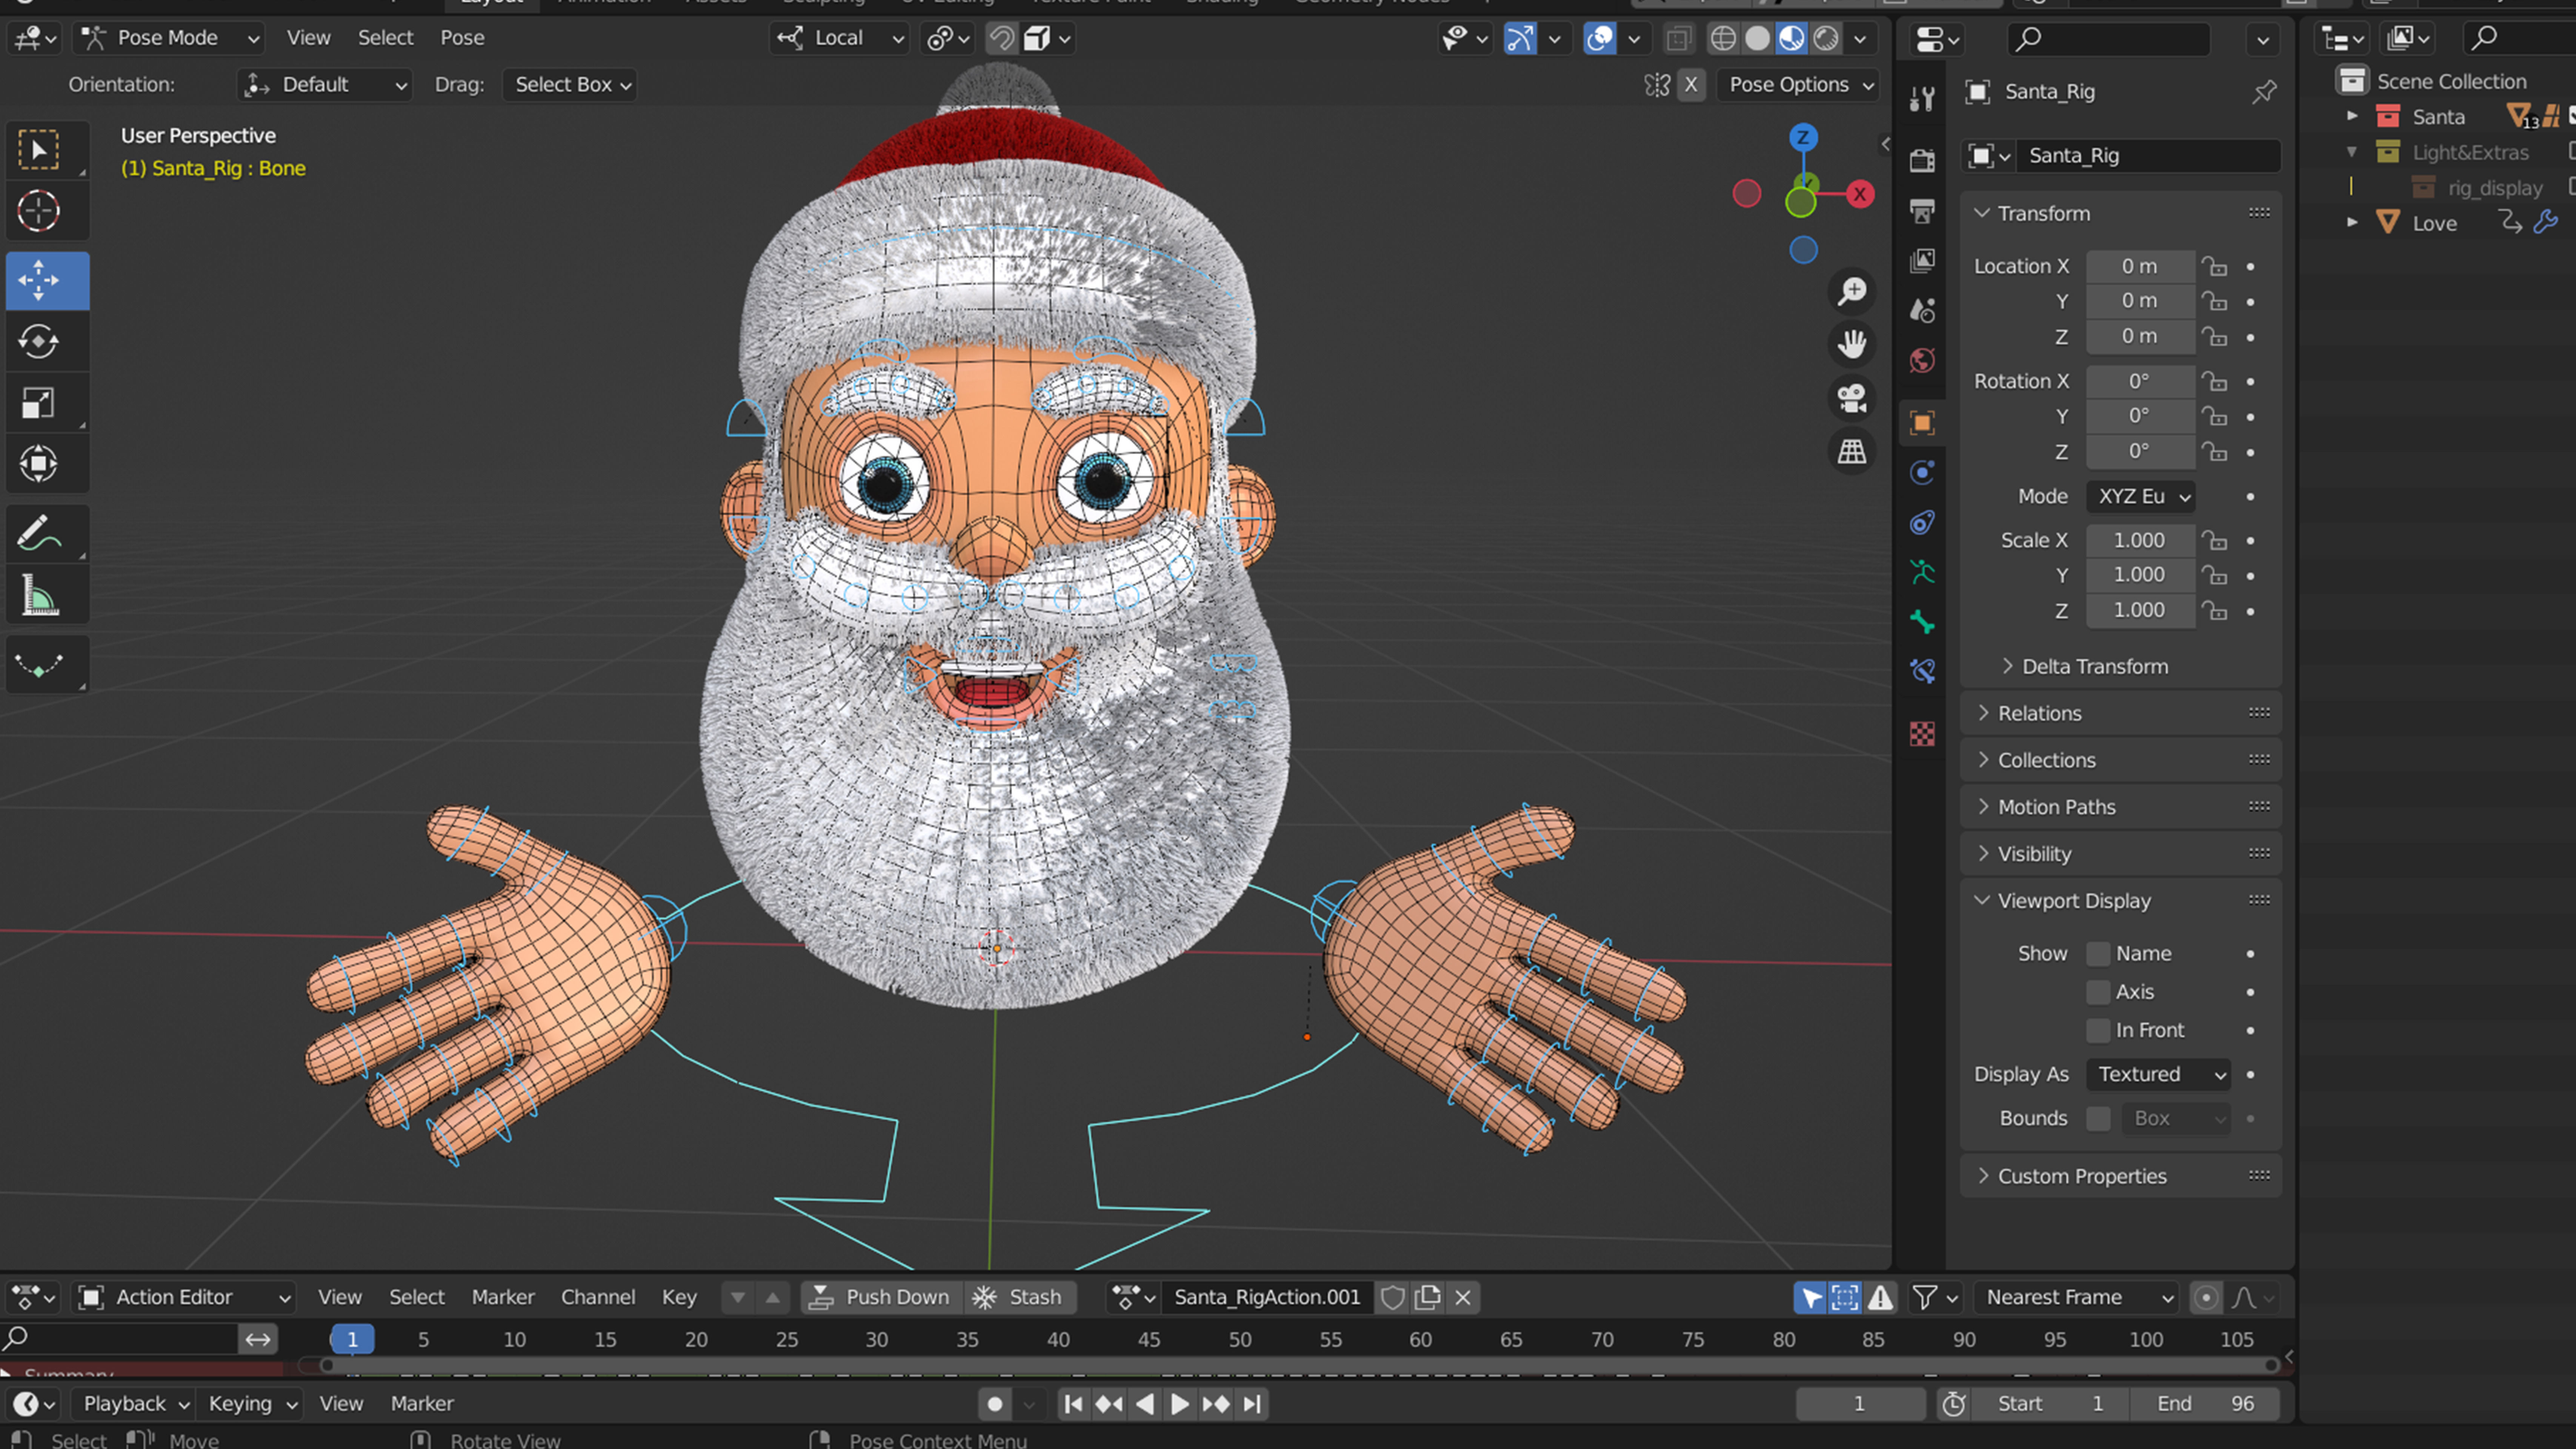
Task: Open Object properties tab
Action: [x=1922, y=423]
